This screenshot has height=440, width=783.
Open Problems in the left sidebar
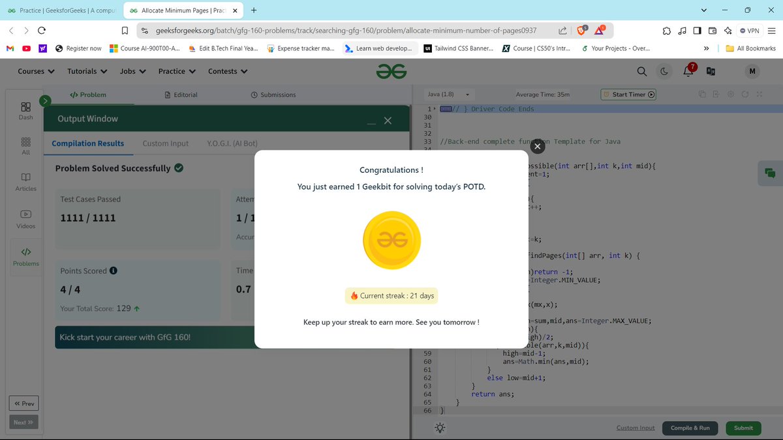(x=25, y=256)
